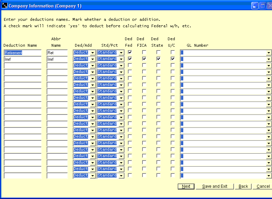Screen dimensions: 272x199
Task: Open Ded/Add dropdown for Retirement row
Action: [92, 53]
